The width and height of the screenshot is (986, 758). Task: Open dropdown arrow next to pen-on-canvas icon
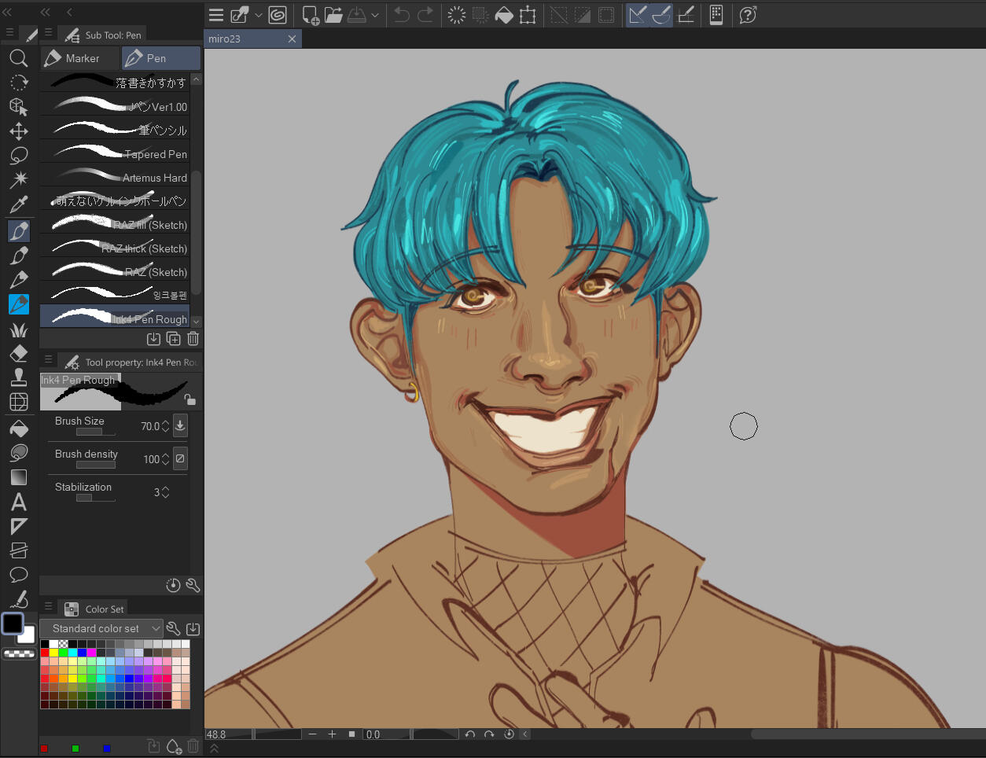coord(258,15)
